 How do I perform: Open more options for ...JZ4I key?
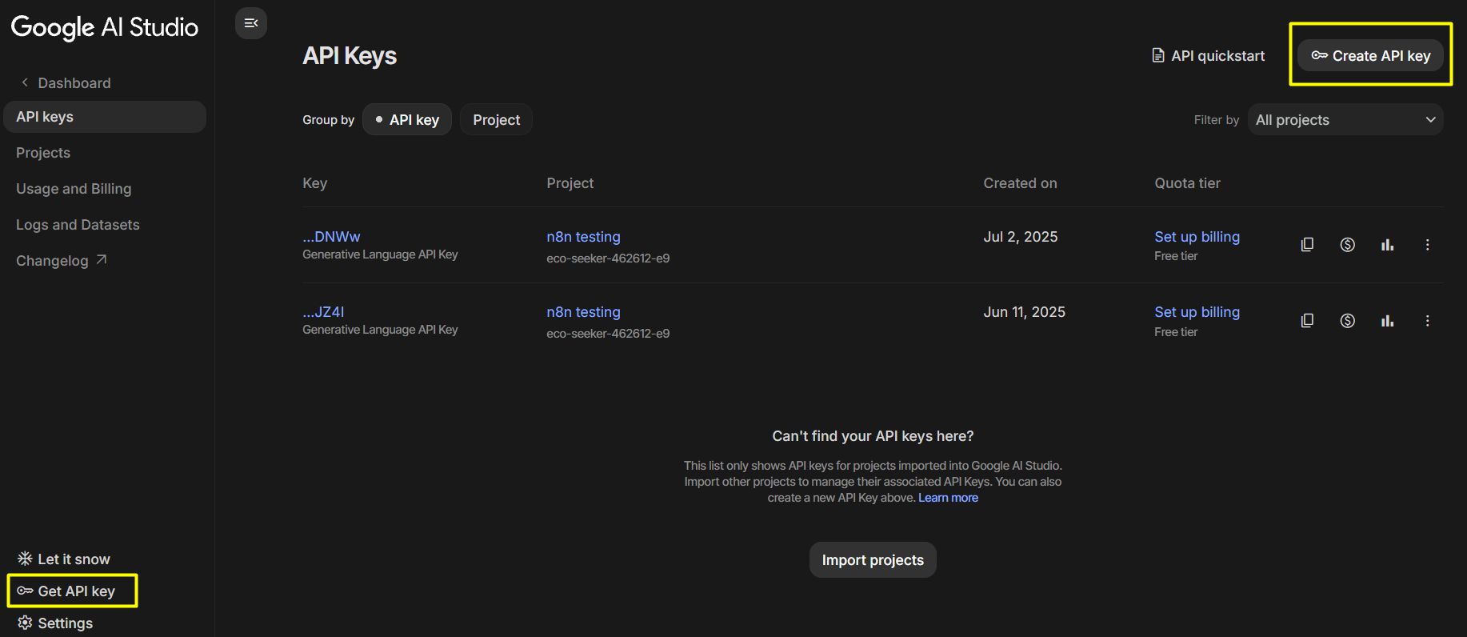pyautogui.click(x=1428, y=321)
